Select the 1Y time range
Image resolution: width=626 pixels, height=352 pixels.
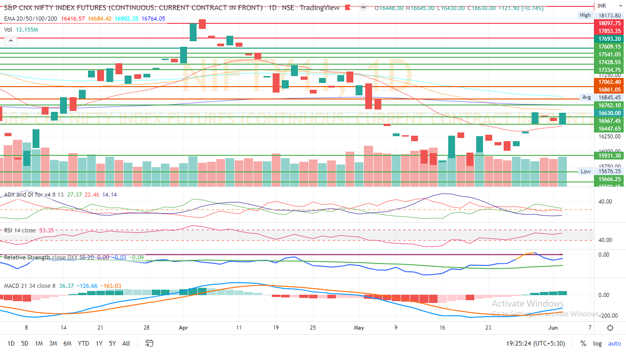[x=99, y=343]
